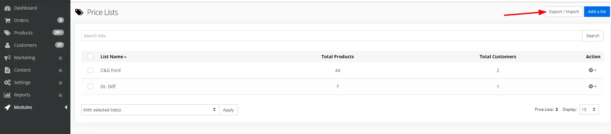Image resolution: width=611 pixels, height=134 pixels.
Task: Click the Marketing megaphone icon
Action: [x=7, y=58]
